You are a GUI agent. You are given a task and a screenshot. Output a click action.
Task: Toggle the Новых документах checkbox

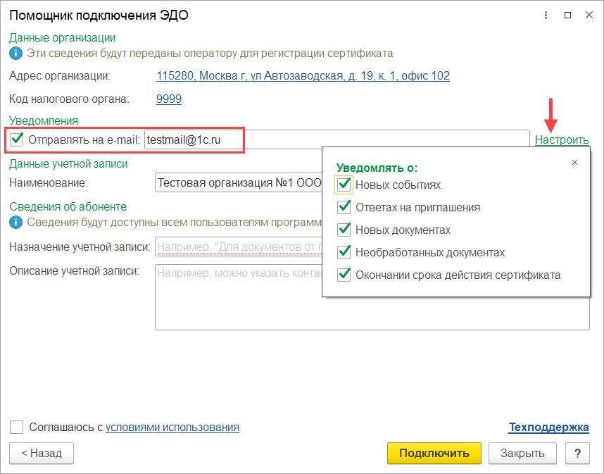344,230
